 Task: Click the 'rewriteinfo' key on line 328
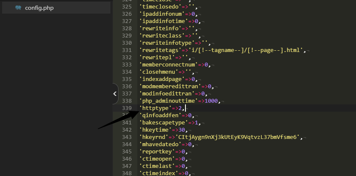point(160,29)
